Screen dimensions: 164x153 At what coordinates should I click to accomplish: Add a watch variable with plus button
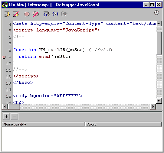(x=7, y=116)
